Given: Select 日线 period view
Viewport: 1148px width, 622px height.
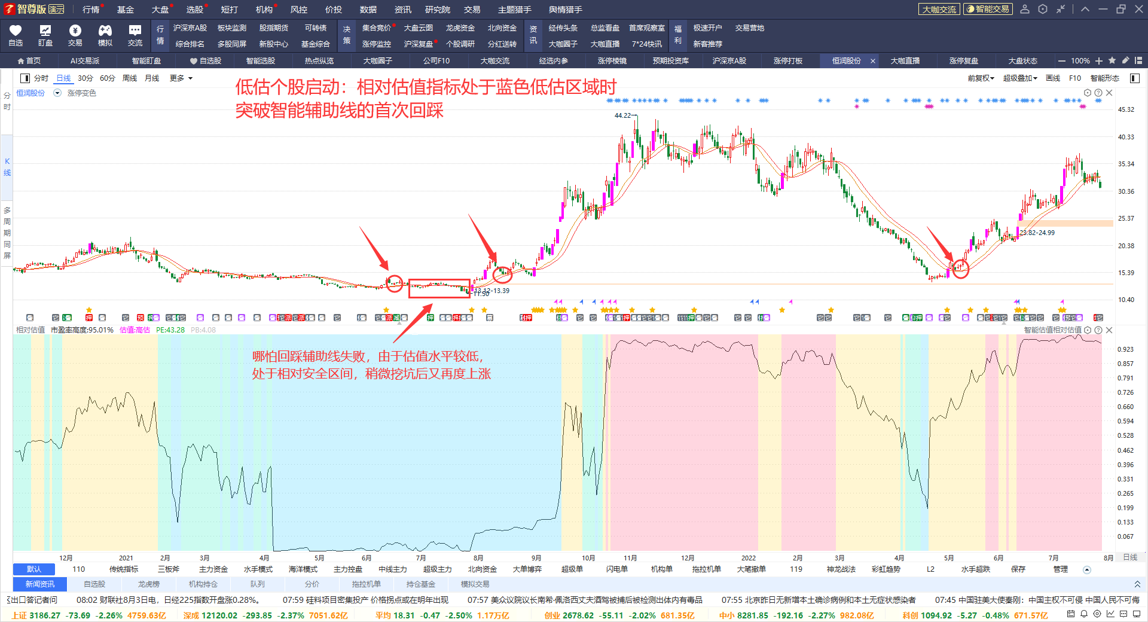Looking at the screenshot, I should (63, 78).
